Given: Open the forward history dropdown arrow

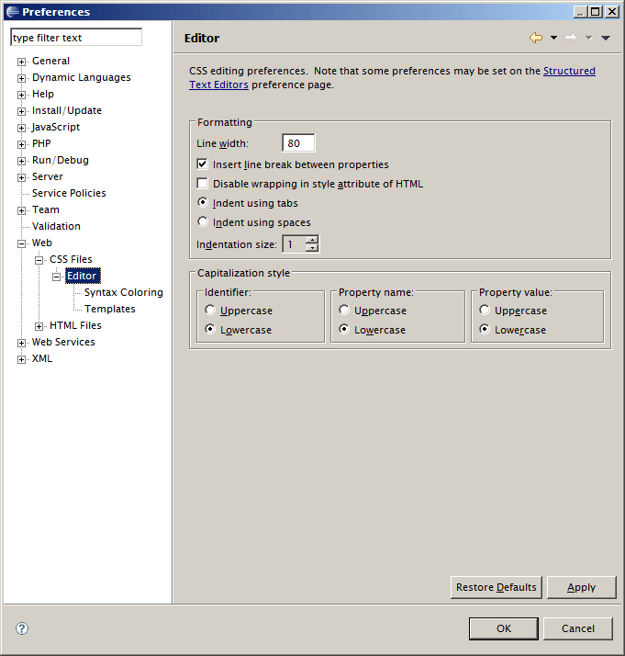Looking at the screenshot, I should [588, 38].
